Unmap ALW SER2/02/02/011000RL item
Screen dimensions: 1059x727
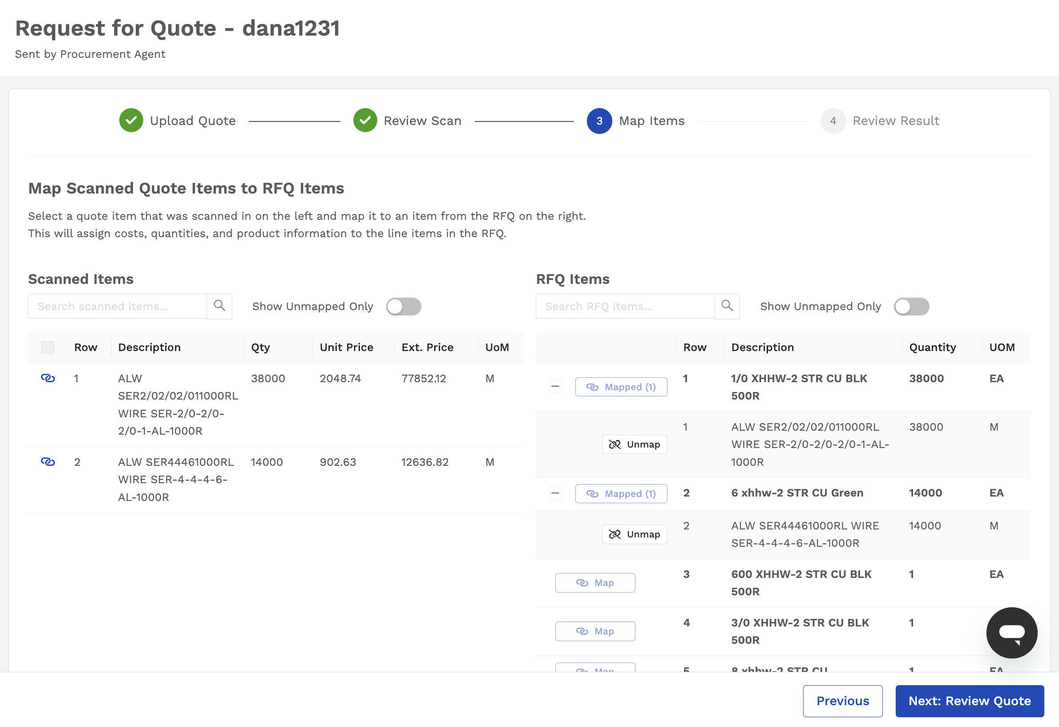[635, 444]
